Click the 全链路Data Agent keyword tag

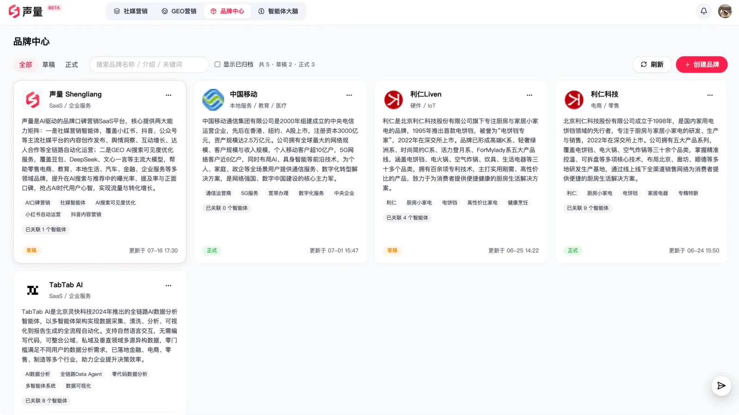click(x=81, y=374)
